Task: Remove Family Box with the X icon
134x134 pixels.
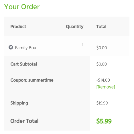Action: tap(11, 47)
